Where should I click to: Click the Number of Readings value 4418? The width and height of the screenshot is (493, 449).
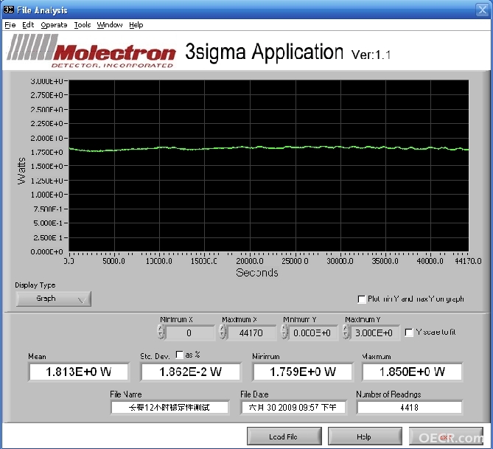pos(410,408)
